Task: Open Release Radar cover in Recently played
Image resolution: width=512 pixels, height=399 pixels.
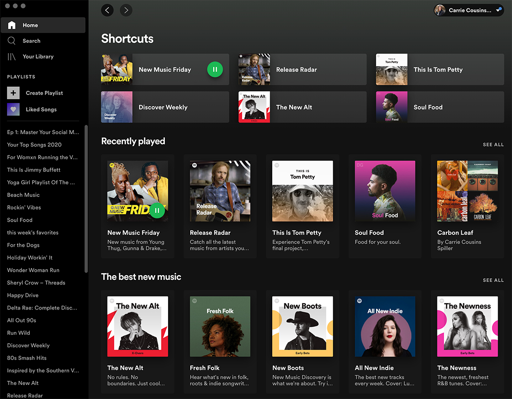Action: (x=220, y=191)
